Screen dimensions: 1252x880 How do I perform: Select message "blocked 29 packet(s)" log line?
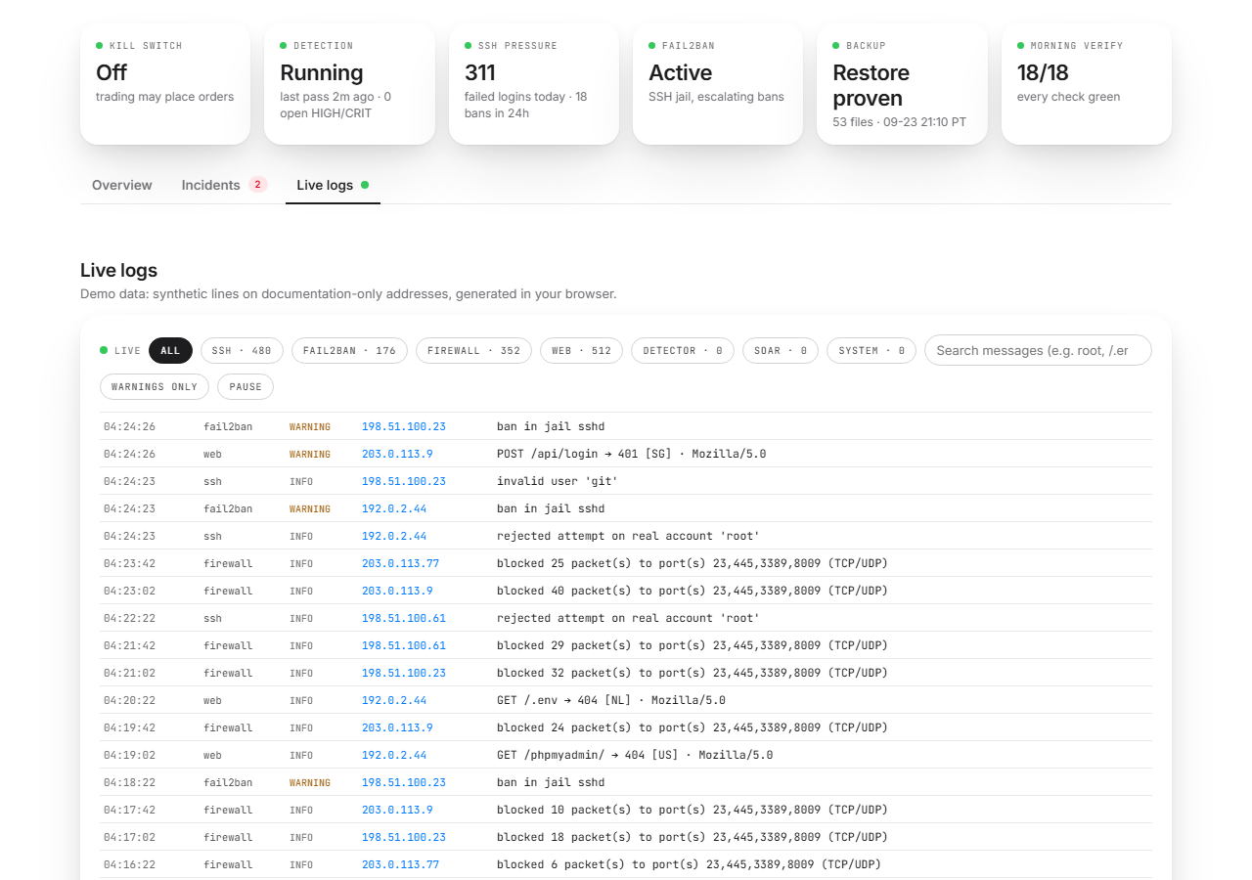pos(693,645)
